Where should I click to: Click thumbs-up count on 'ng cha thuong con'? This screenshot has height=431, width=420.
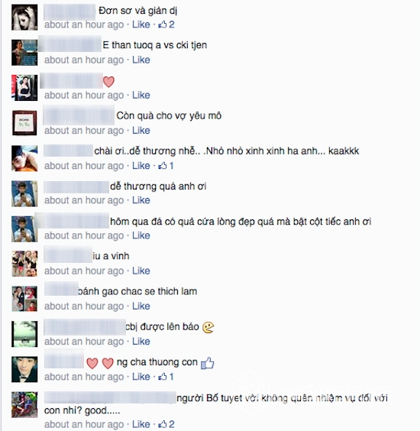(x=166, y=377)
